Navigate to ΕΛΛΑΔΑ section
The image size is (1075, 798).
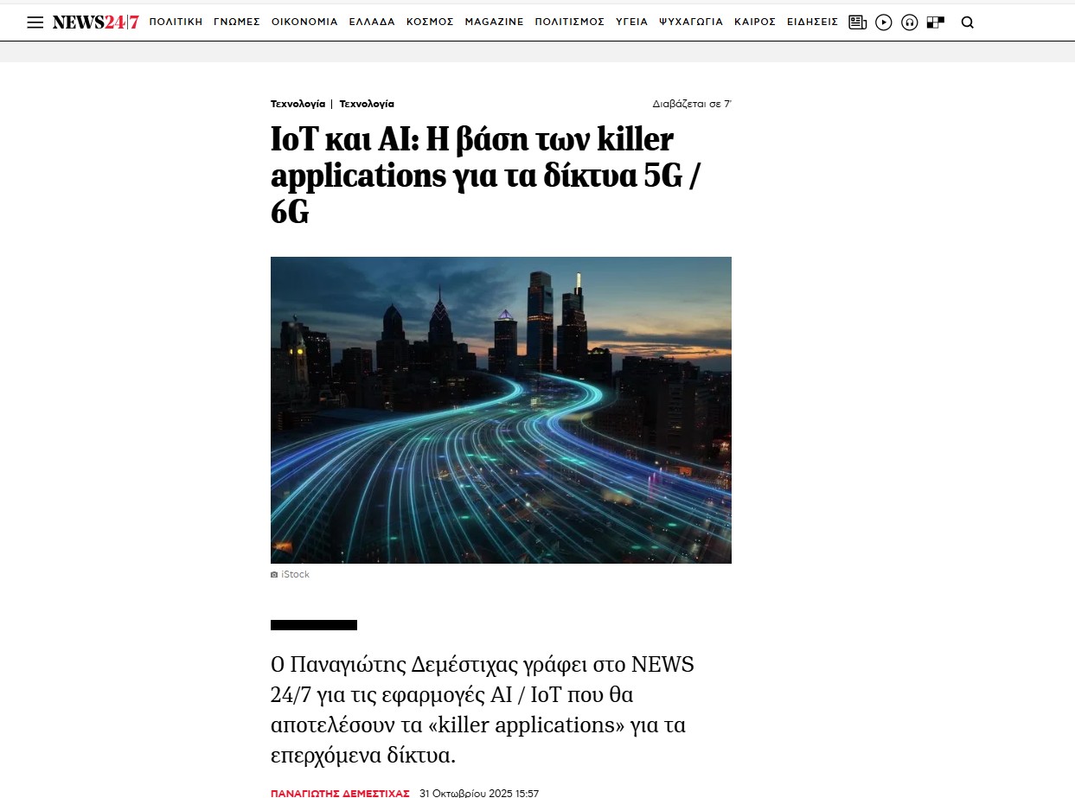point(372,22)
